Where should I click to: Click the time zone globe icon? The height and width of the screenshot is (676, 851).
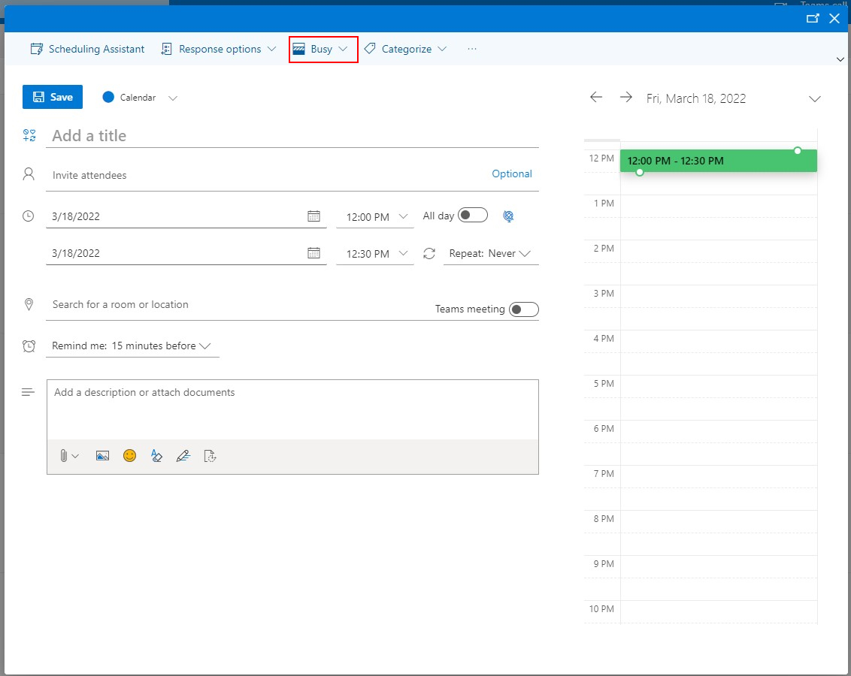click(508, 216)
